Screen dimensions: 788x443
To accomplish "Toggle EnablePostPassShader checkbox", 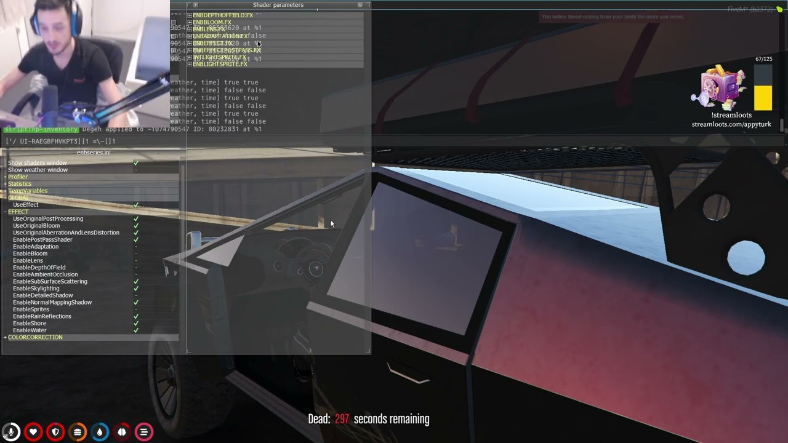I will pos(136,239).
